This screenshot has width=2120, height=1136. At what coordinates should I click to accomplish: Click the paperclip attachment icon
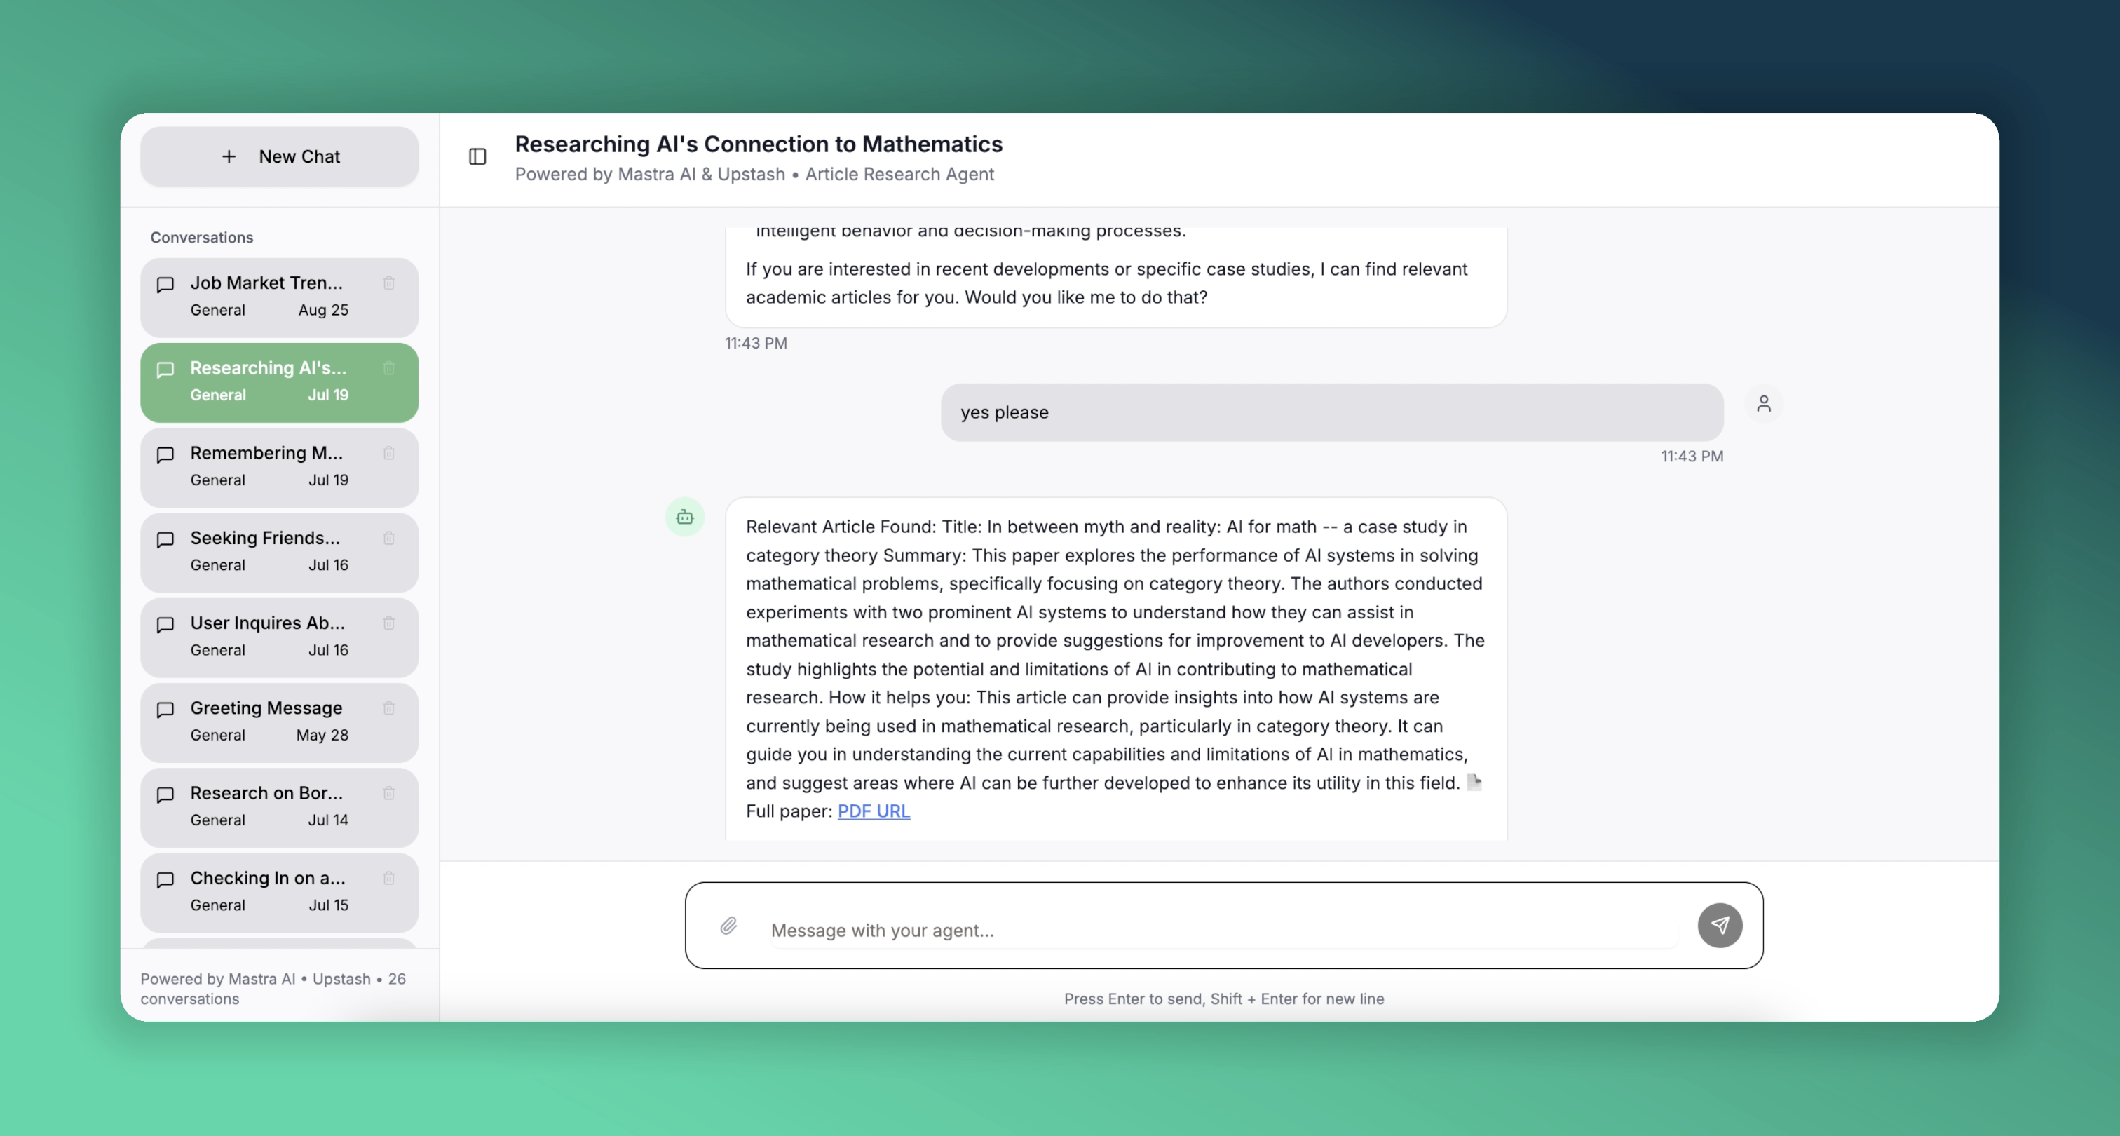[728, 926]
